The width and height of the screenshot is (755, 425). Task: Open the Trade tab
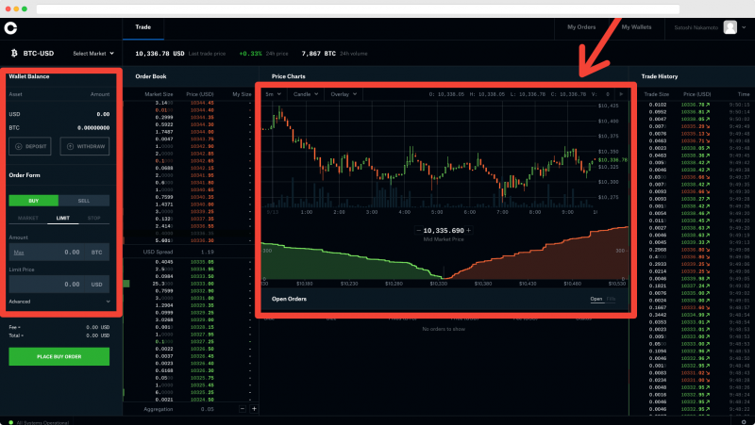click(x=143, y=27)
